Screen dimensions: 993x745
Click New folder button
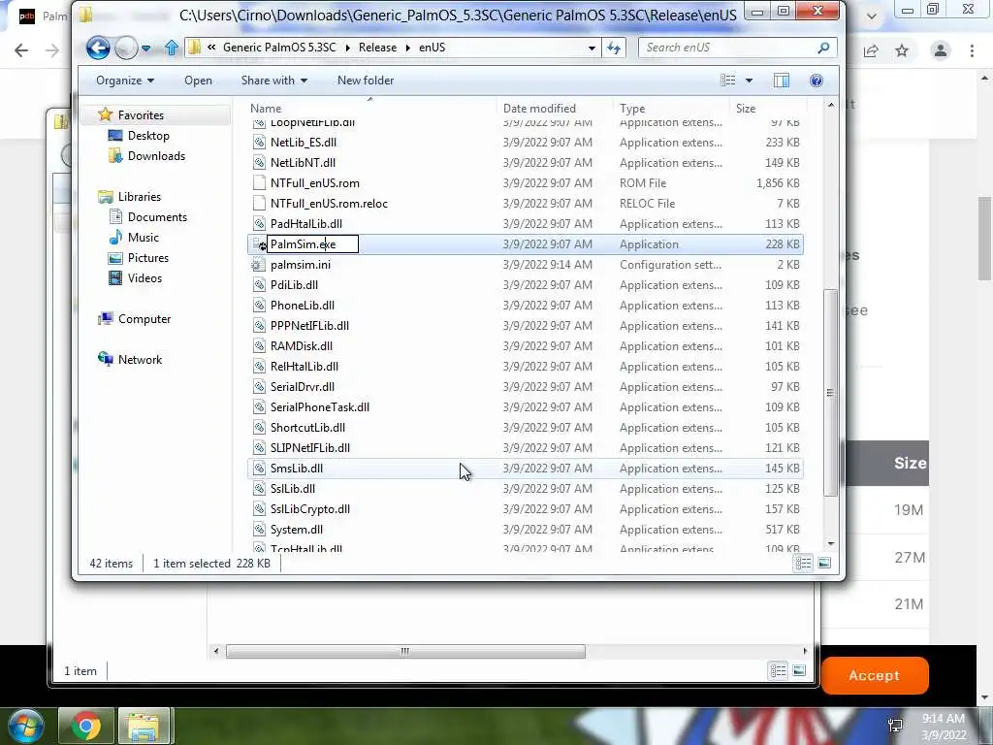pos(366,81)
